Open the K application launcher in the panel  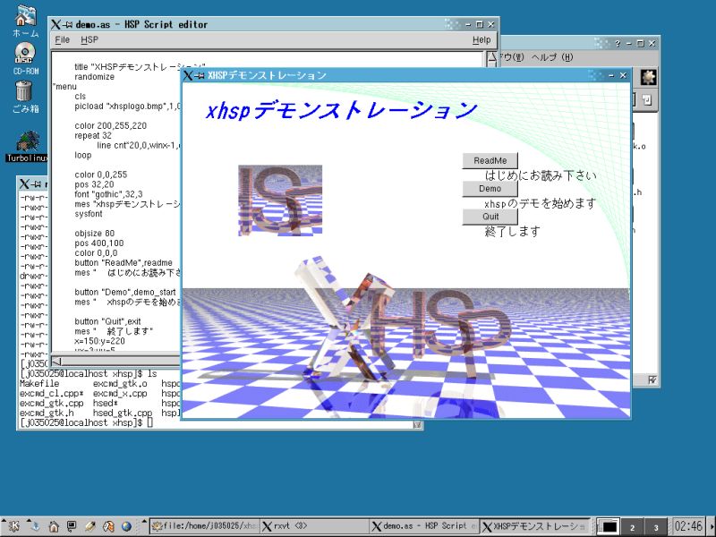[14, 526]
